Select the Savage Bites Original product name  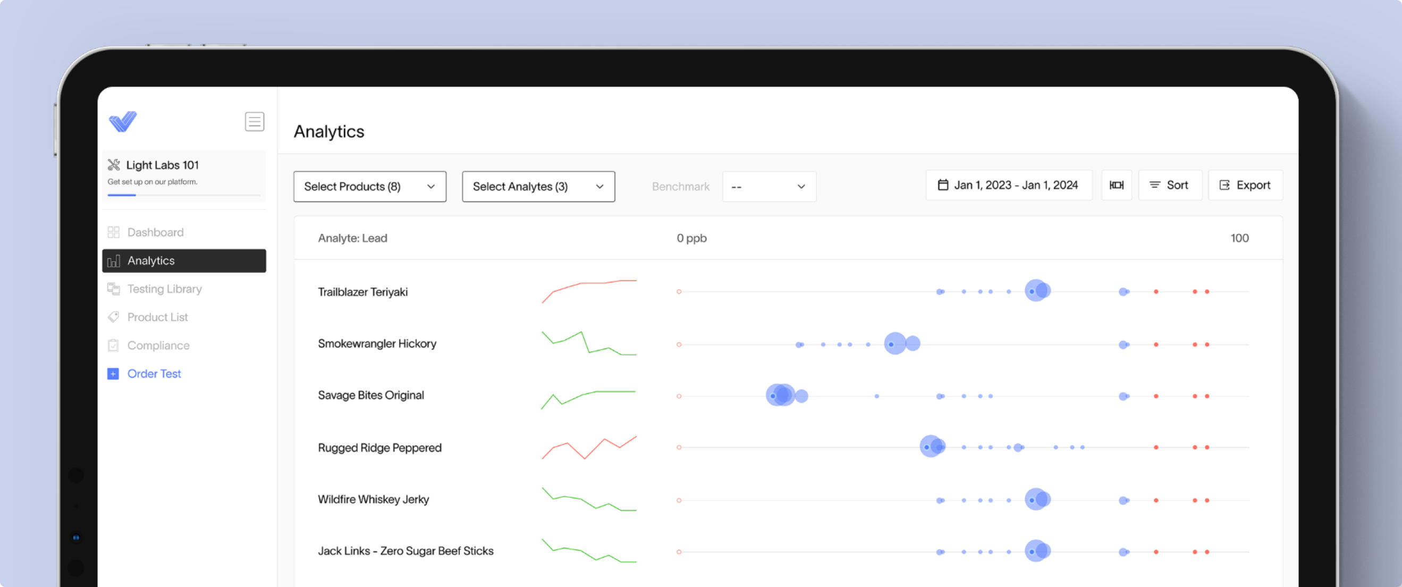click(x=370, y=396)
